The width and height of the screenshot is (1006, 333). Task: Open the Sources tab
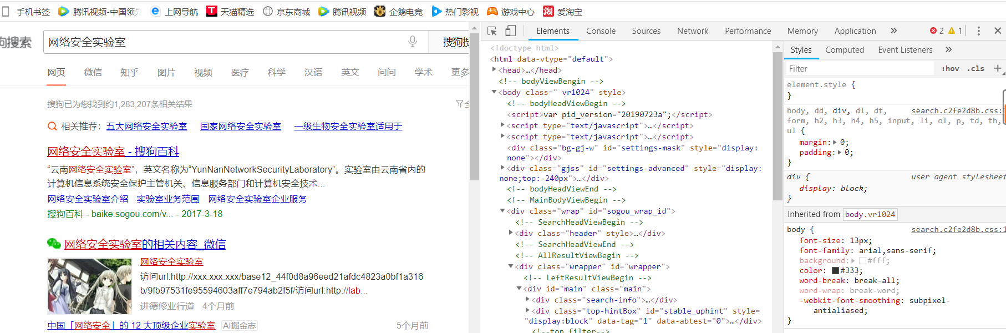tap(646, 31)
